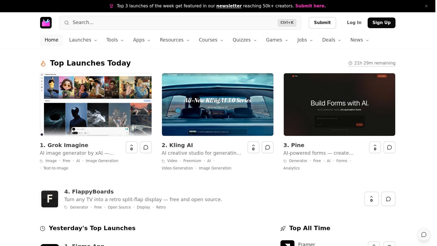
Task: Upvote Kling AI
Action: pyautogui.click(x=253, y=147)
